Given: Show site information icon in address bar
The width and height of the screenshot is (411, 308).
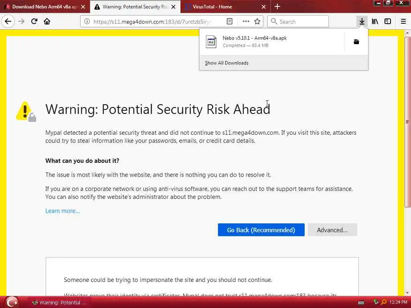Looking at the screenshot, I should [87, 22].
